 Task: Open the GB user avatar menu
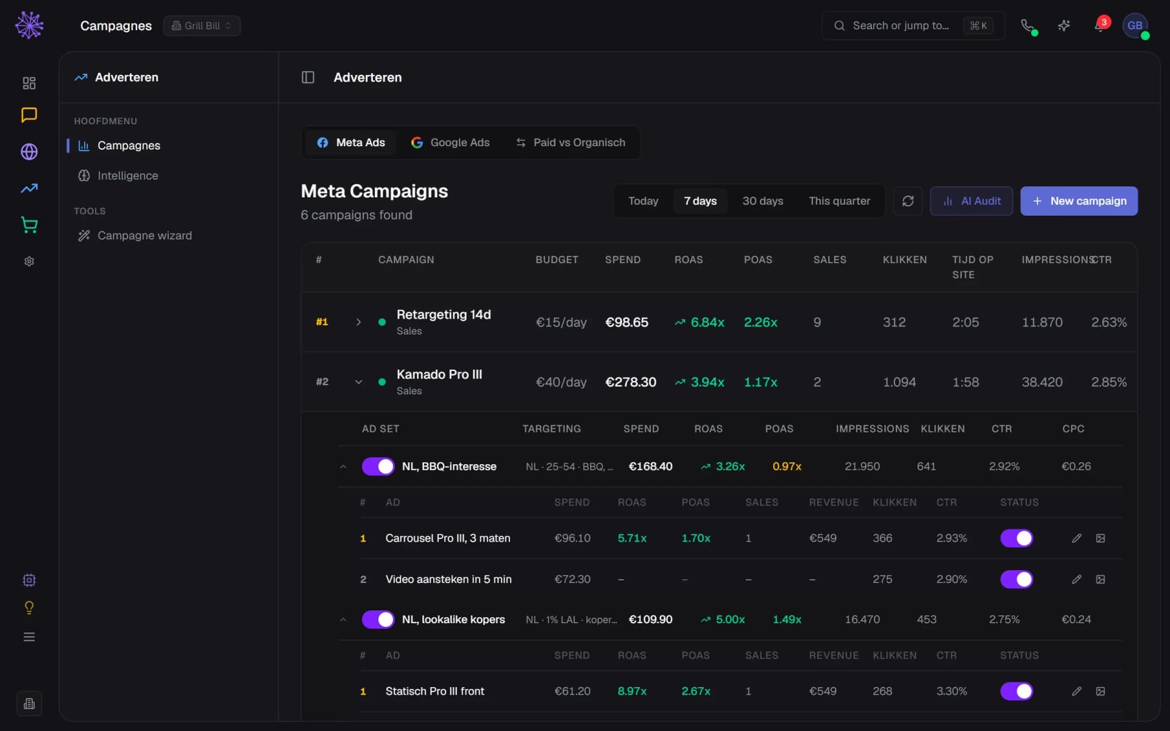click(x=1135, y=26)
